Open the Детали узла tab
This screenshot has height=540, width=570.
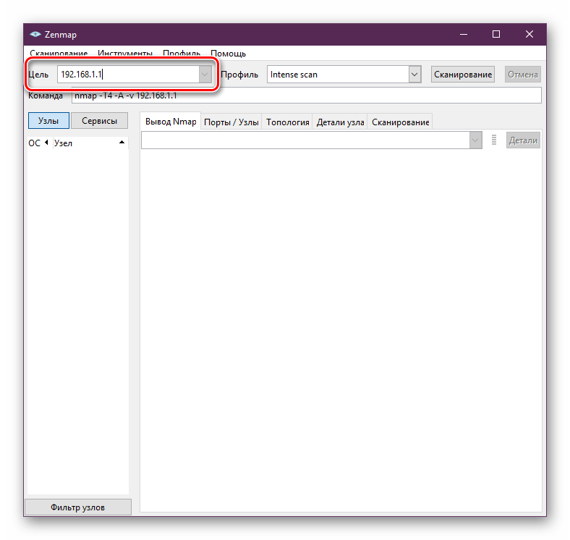(x=340, y=122)
